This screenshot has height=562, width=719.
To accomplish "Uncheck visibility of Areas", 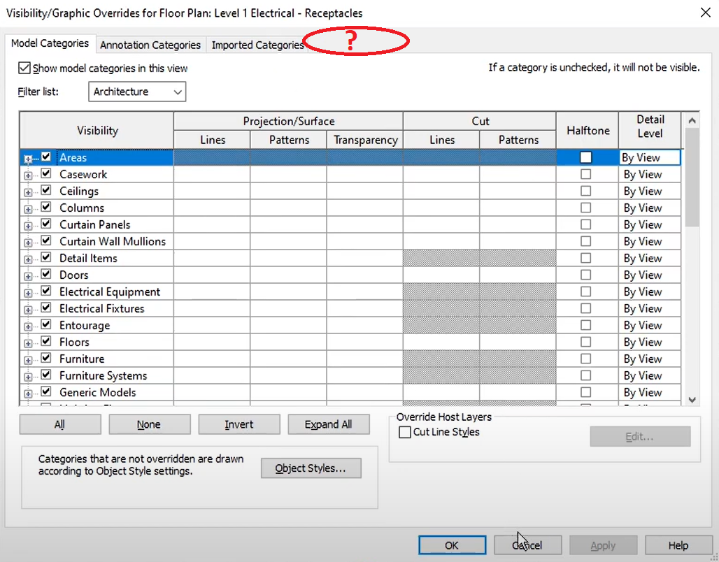I will point(46,157).
